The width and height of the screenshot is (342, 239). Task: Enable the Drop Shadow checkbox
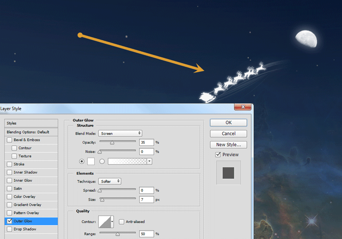coord(9,229)
